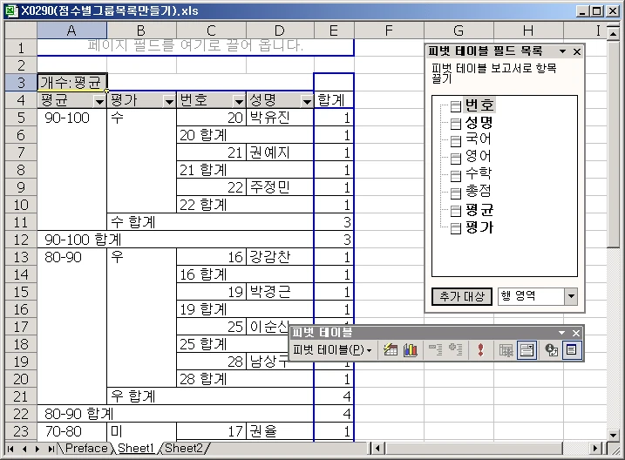
Task: Switch to the Preface sheet tab
Action: pyautogui.click(x=86, y=449)
